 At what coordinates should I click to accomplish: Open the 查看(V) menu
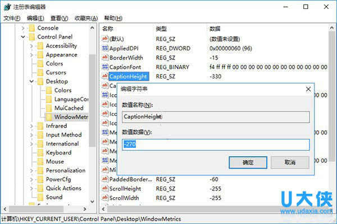coord(59,18)
